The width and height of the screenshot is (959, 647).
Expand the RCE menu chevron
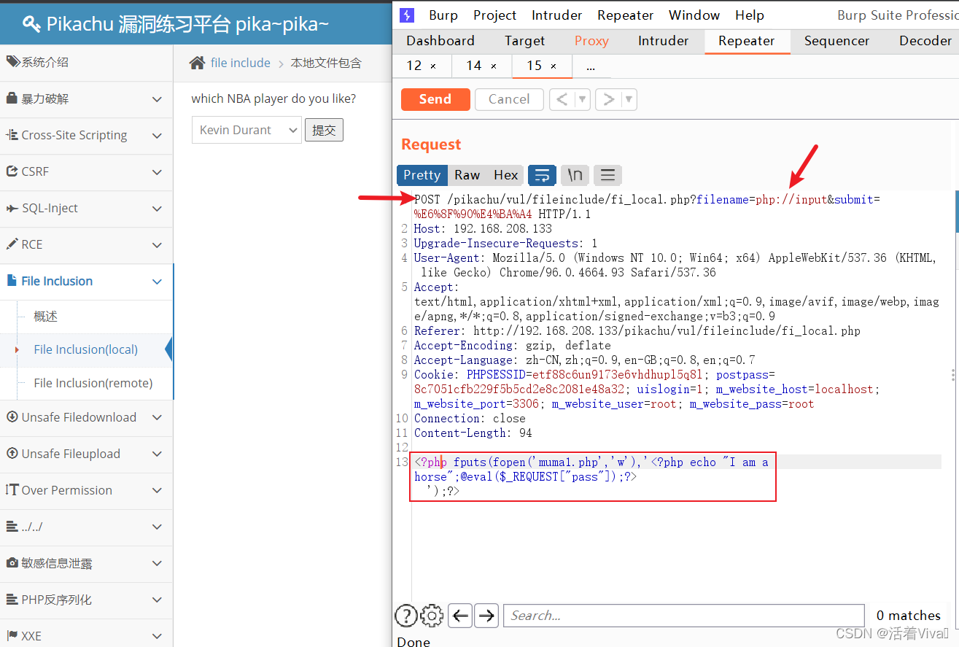pyautogui.click(x=157, y=245)
